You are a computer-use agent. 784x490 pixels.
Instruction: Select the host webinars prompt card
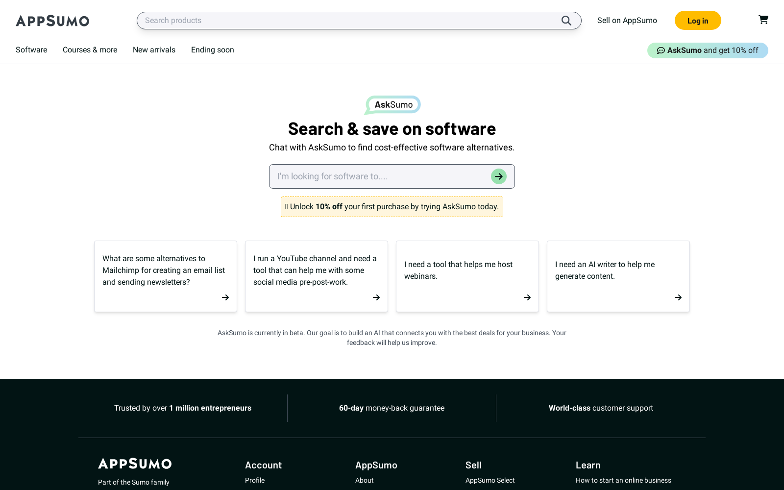467,276
